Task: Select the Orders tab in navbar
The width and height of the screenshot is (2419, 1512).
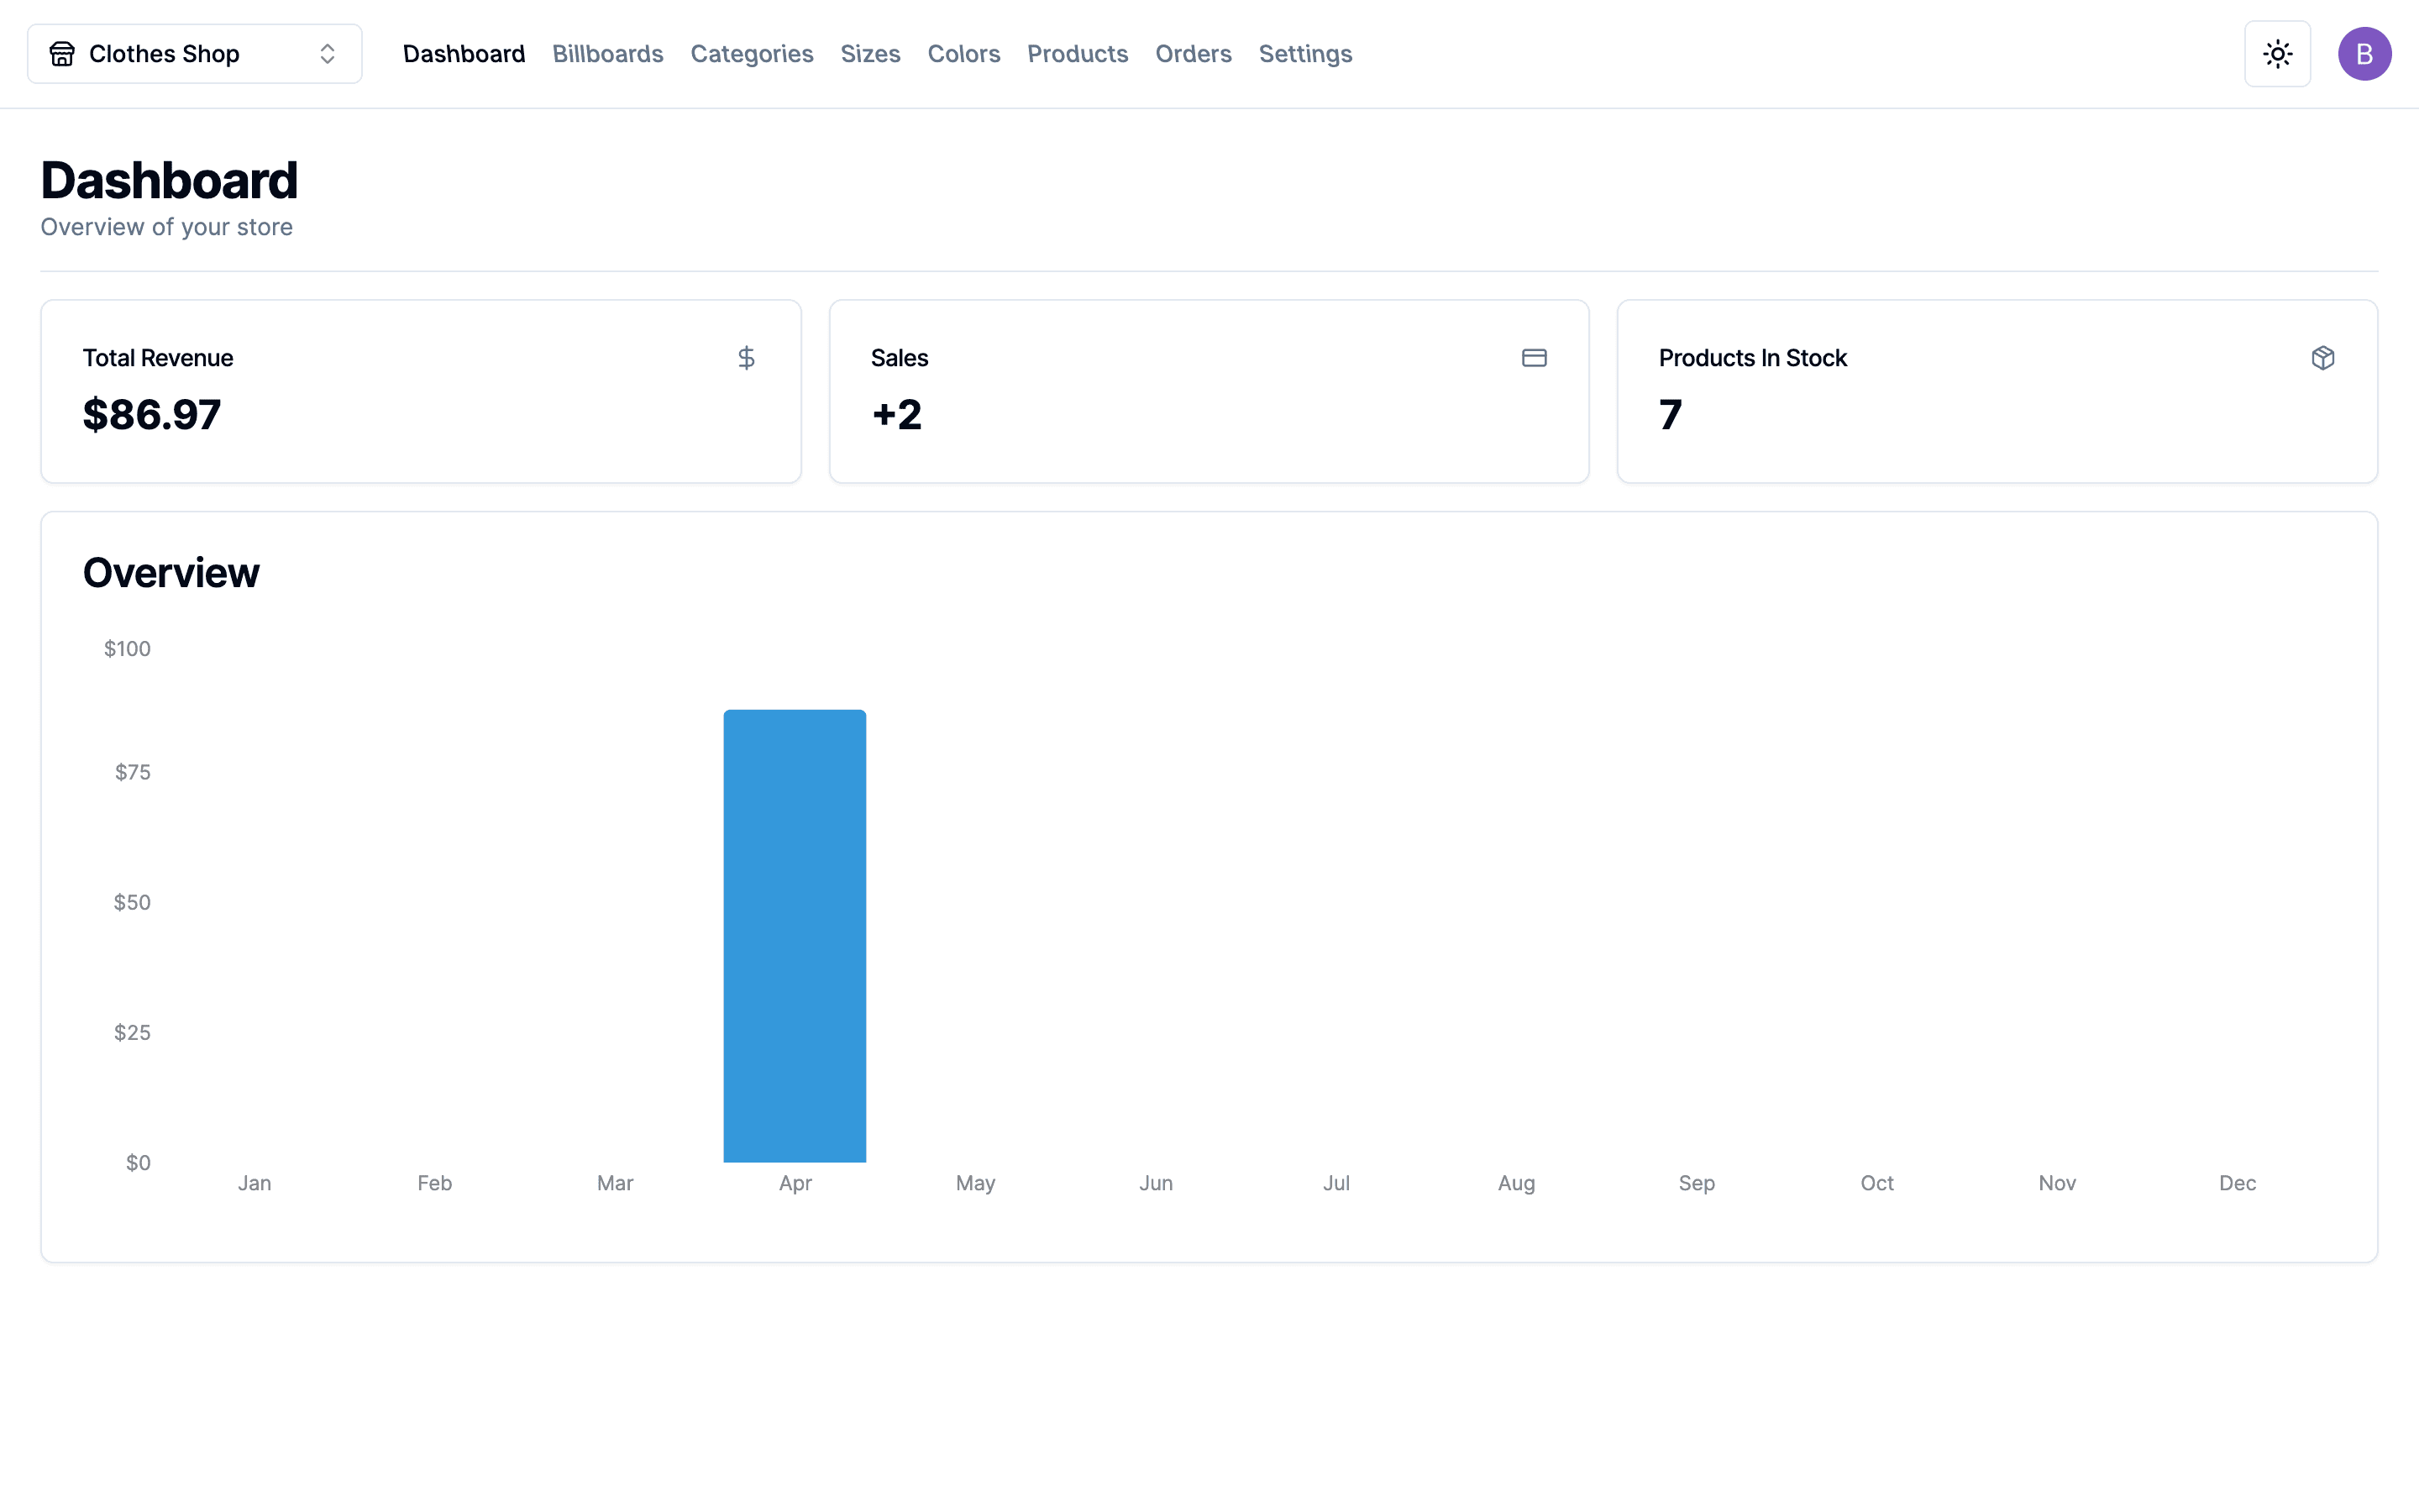Action: (x=1189, y=52)
